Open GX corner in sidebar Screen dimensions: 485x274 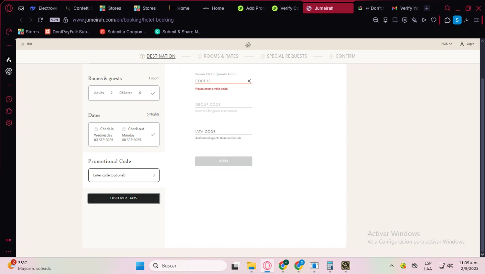click(x=8, y=240)
